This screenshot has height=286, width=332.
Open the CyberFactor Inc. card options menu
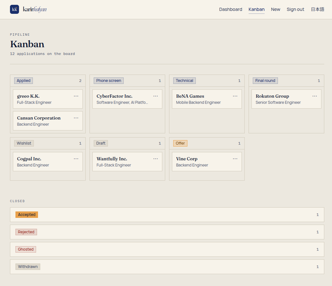pos(156,96)
